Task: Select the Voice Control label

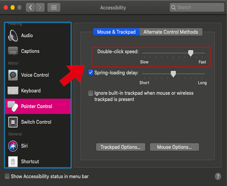Action: 35,75
